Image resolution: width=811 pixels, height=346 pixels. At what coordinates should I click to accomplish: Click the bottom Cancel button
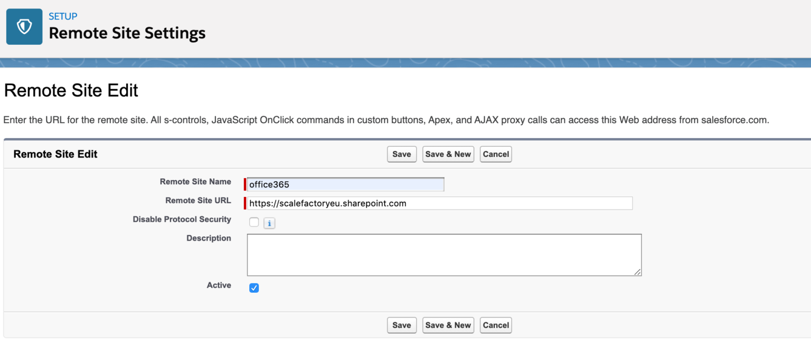pos(495,325)
